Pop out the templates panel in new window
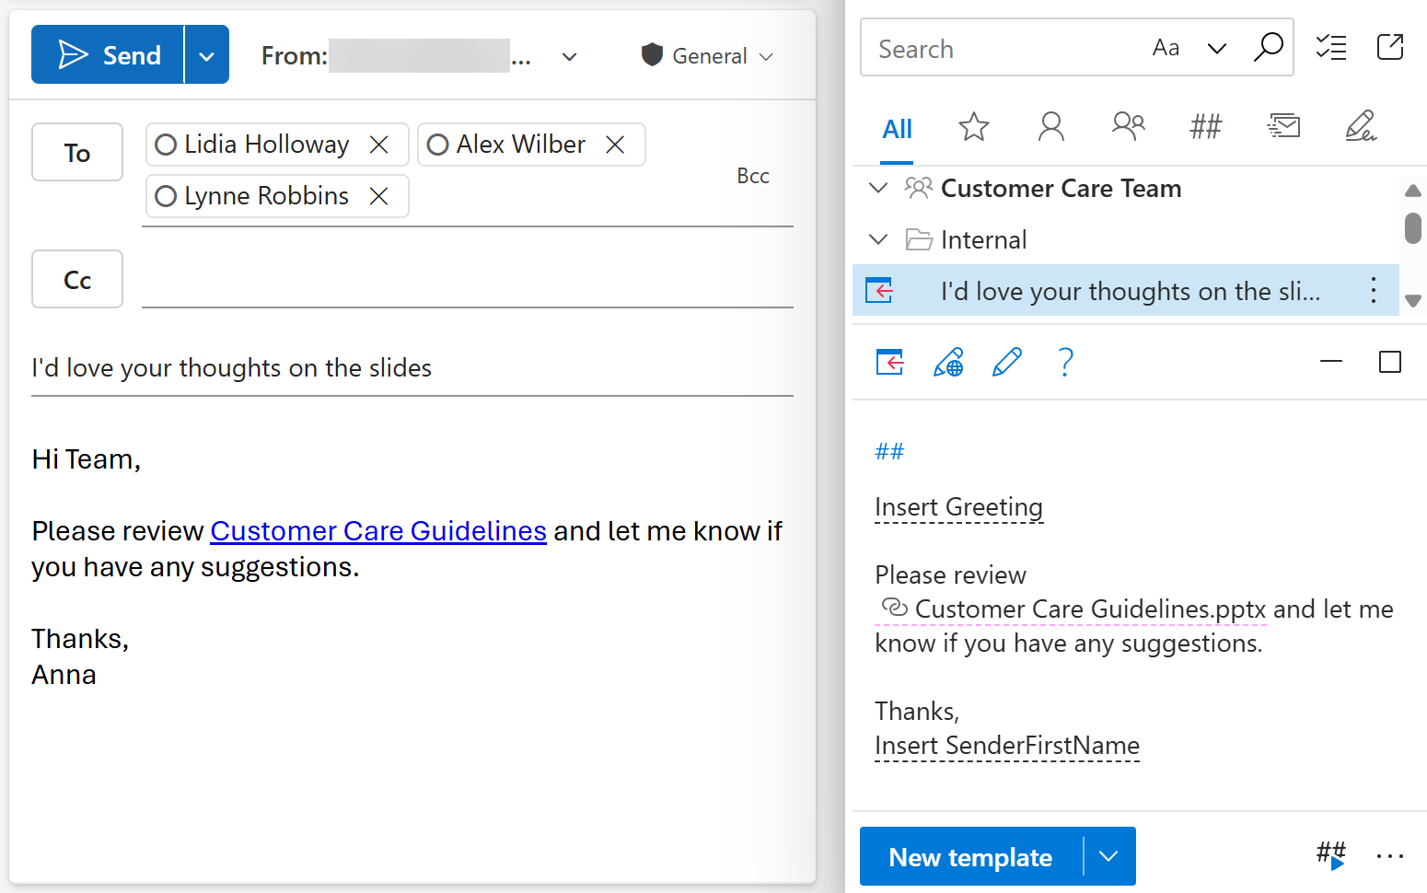1427x893 pixels. pos(1390,47)
